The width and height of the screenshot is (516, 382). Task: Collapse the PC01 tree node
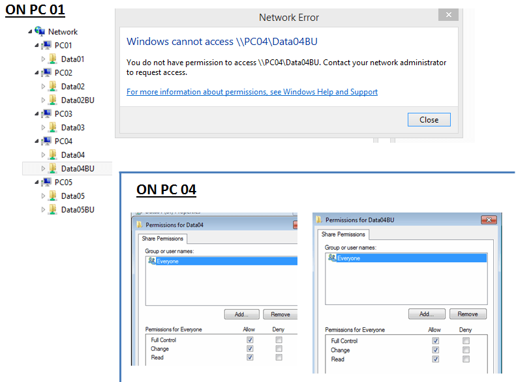point(37,46)
